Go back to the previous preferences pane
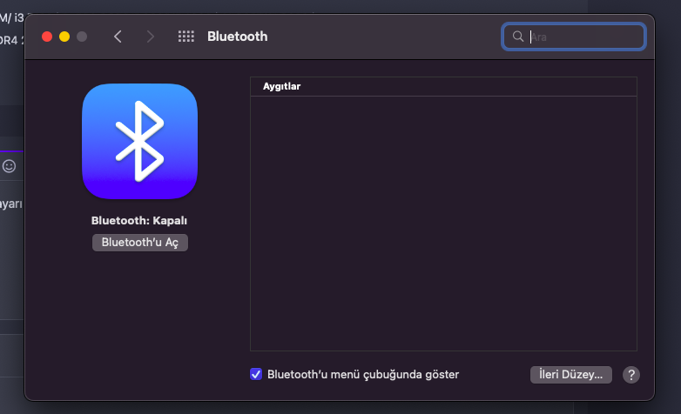This screenshot has height=414, width=681. 118,37
